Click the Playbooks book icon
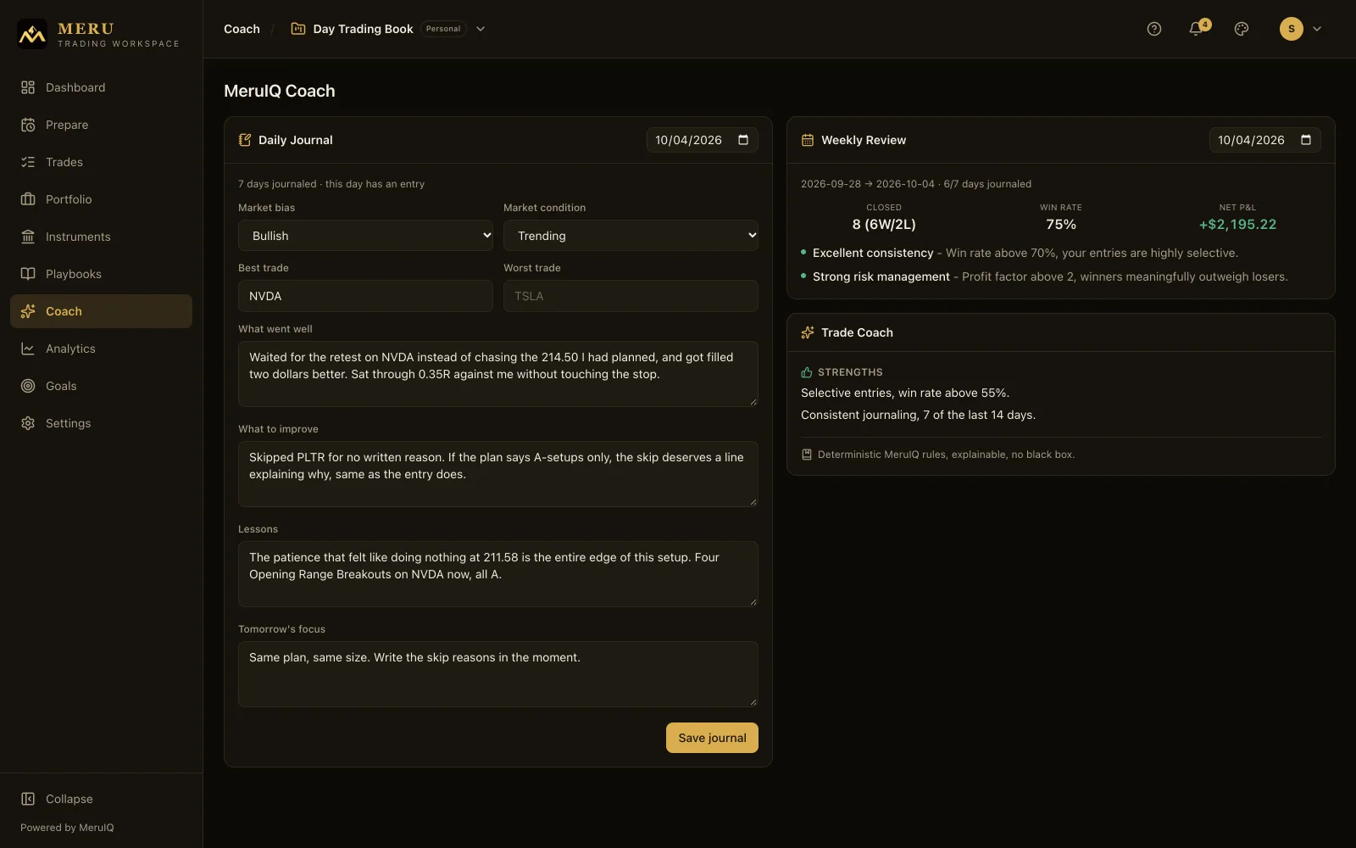 click(x=28, y=274)
